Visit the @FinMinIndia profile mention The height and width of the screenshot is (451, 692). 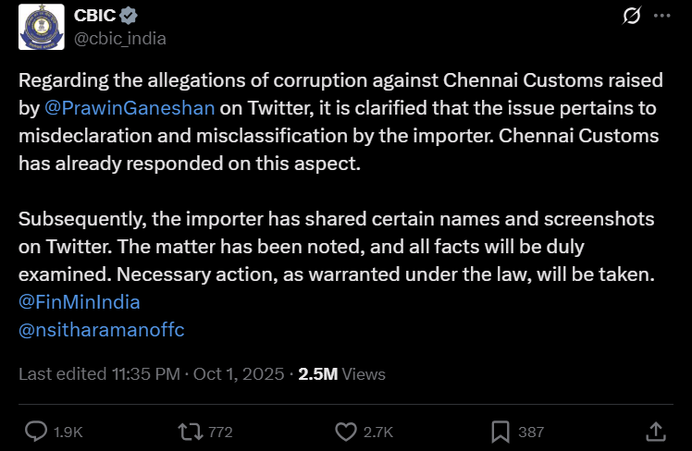79,302
